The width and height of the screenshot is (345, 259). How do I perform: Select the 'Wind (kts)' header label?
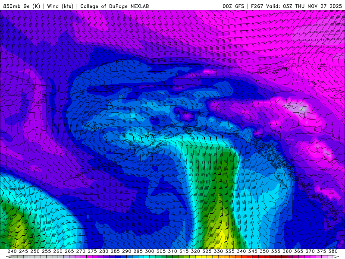click(x=60, y=6)
